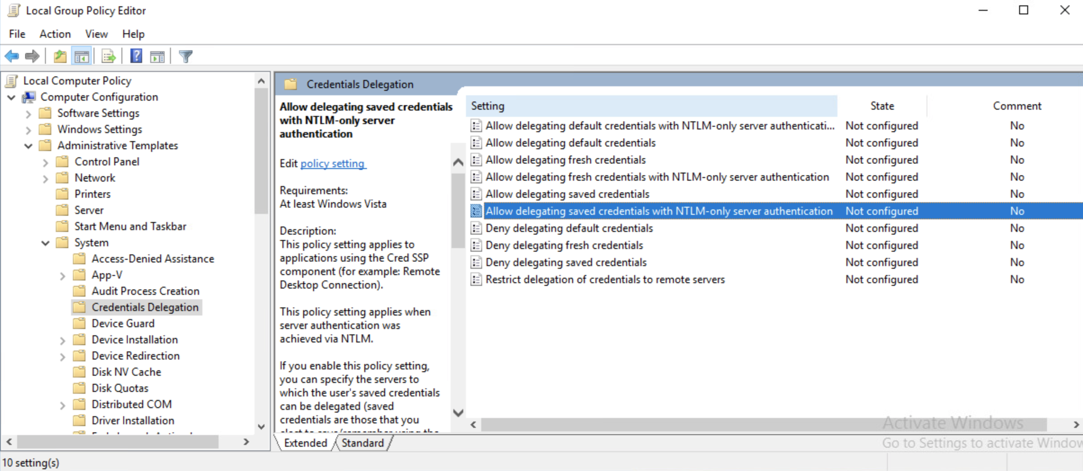Screen dimensions: 1083x471
Task: Click the Back arrow toolbar icon
Action: pos(12,56)
